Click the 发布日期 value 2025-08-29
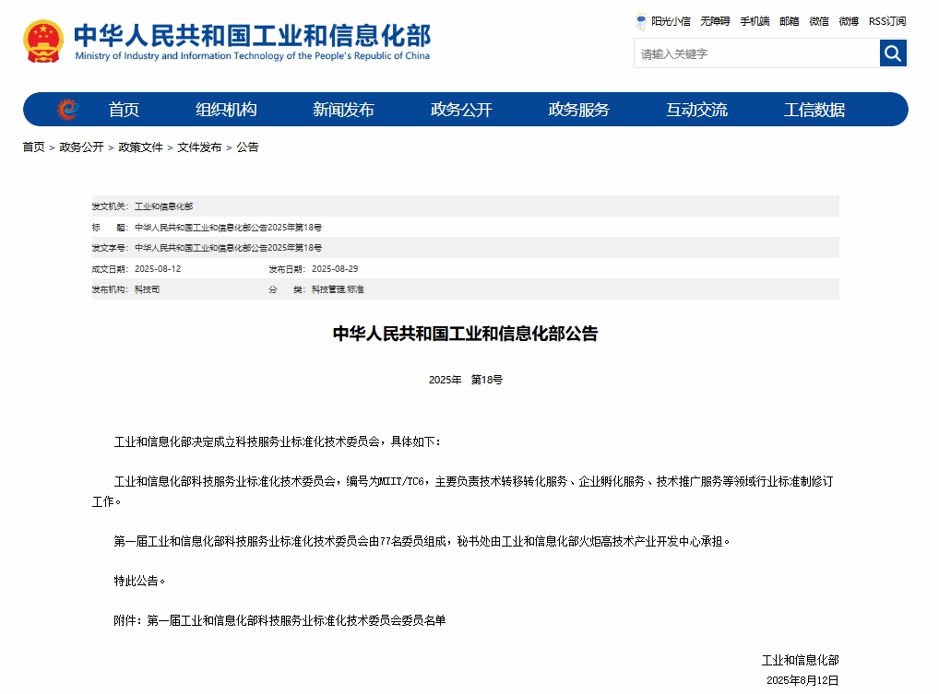Viewport: 939px width, 694px height. click(x=335, y=268)
